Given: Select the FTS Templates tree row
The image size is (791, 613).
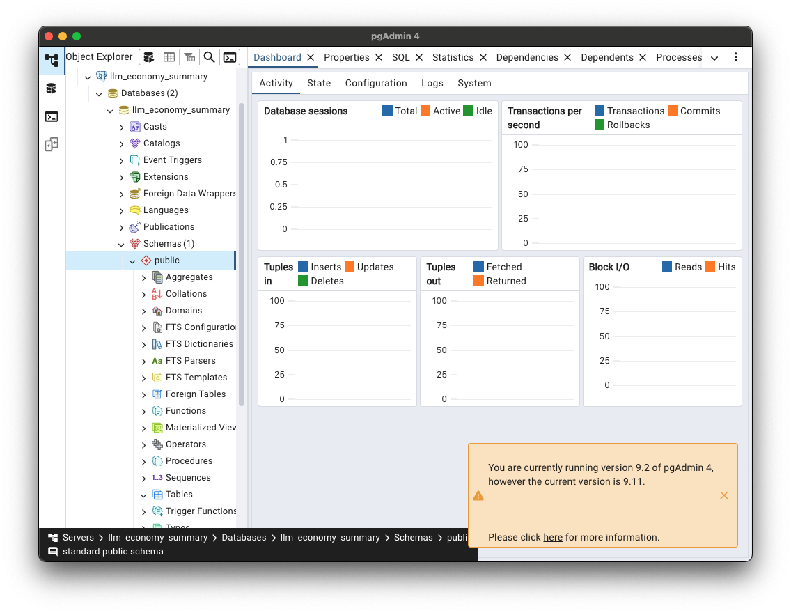Looking at the screenshot, I should tap(151, 378).
